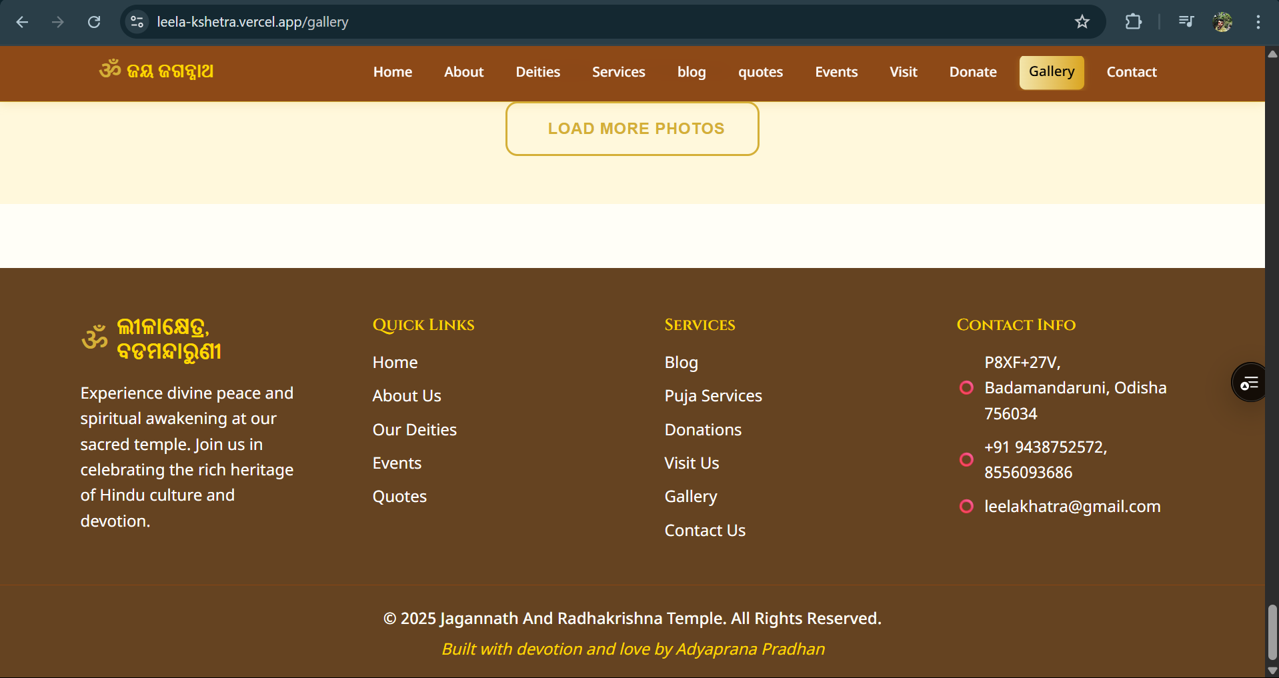Image resolution: width=1279 pixels, height=678 pixels.
Task: Open the Donate nav item
Action: coord(973,72)
